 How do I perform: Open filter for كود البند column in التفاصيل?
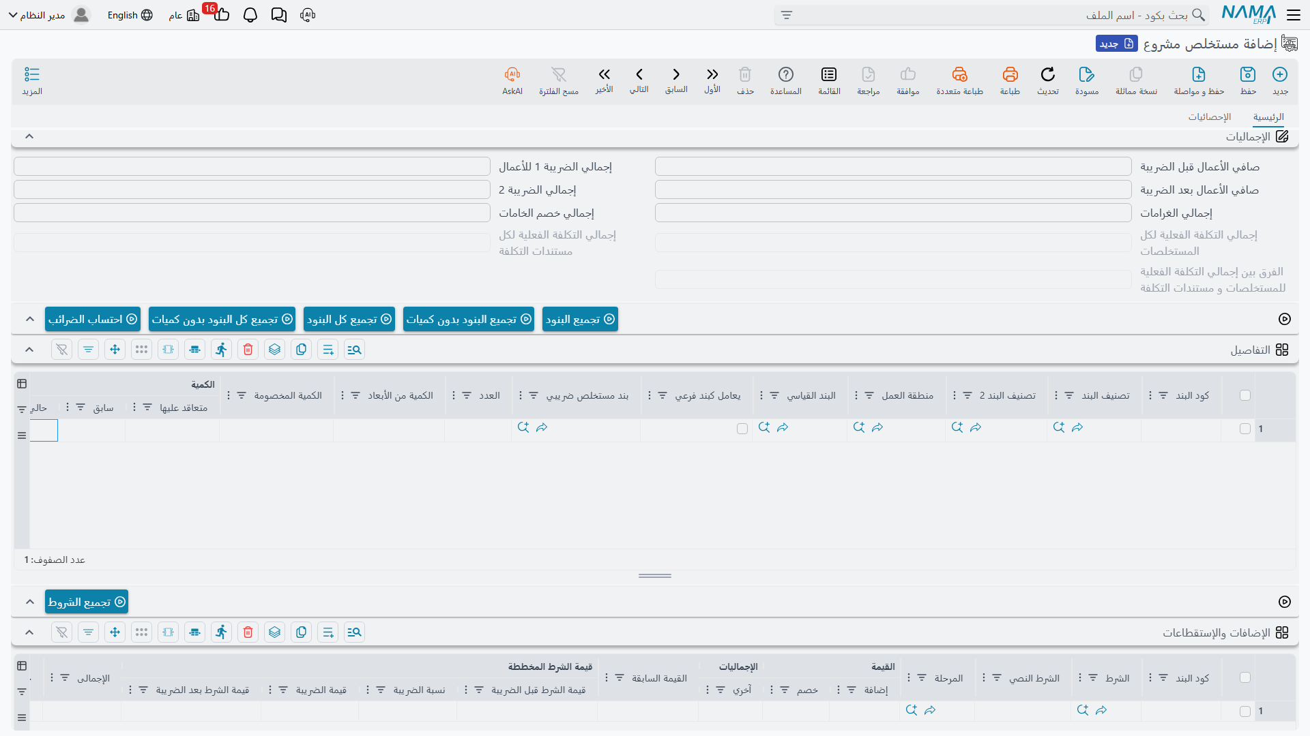click(x=1163, y=395)
